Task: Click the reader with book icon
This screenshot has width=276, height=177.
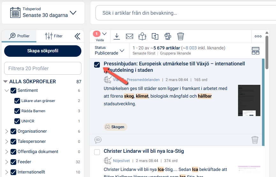Action: [x=142, y=36]
